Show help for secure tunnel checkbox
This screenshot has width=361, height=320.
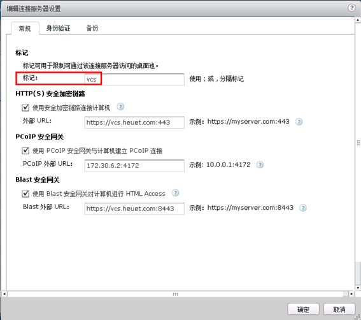(x=120, y=107)
